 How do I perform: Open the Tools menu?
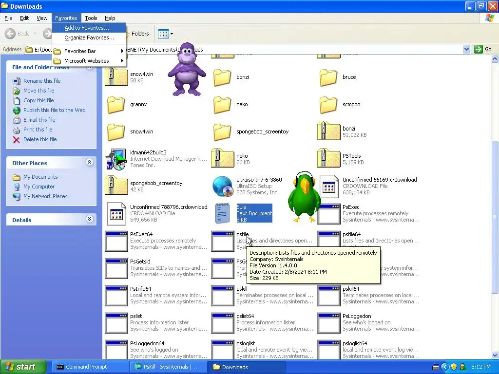coord(91,18)
